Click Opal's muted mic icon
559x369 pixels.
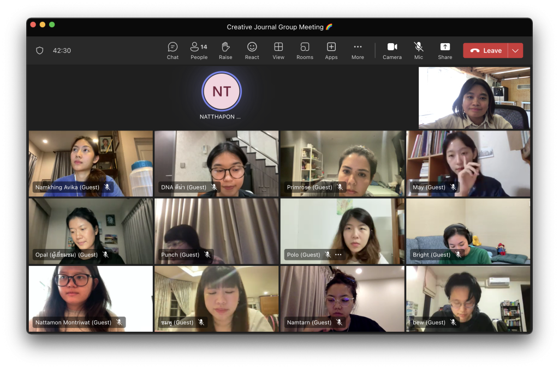click(105, 254)
